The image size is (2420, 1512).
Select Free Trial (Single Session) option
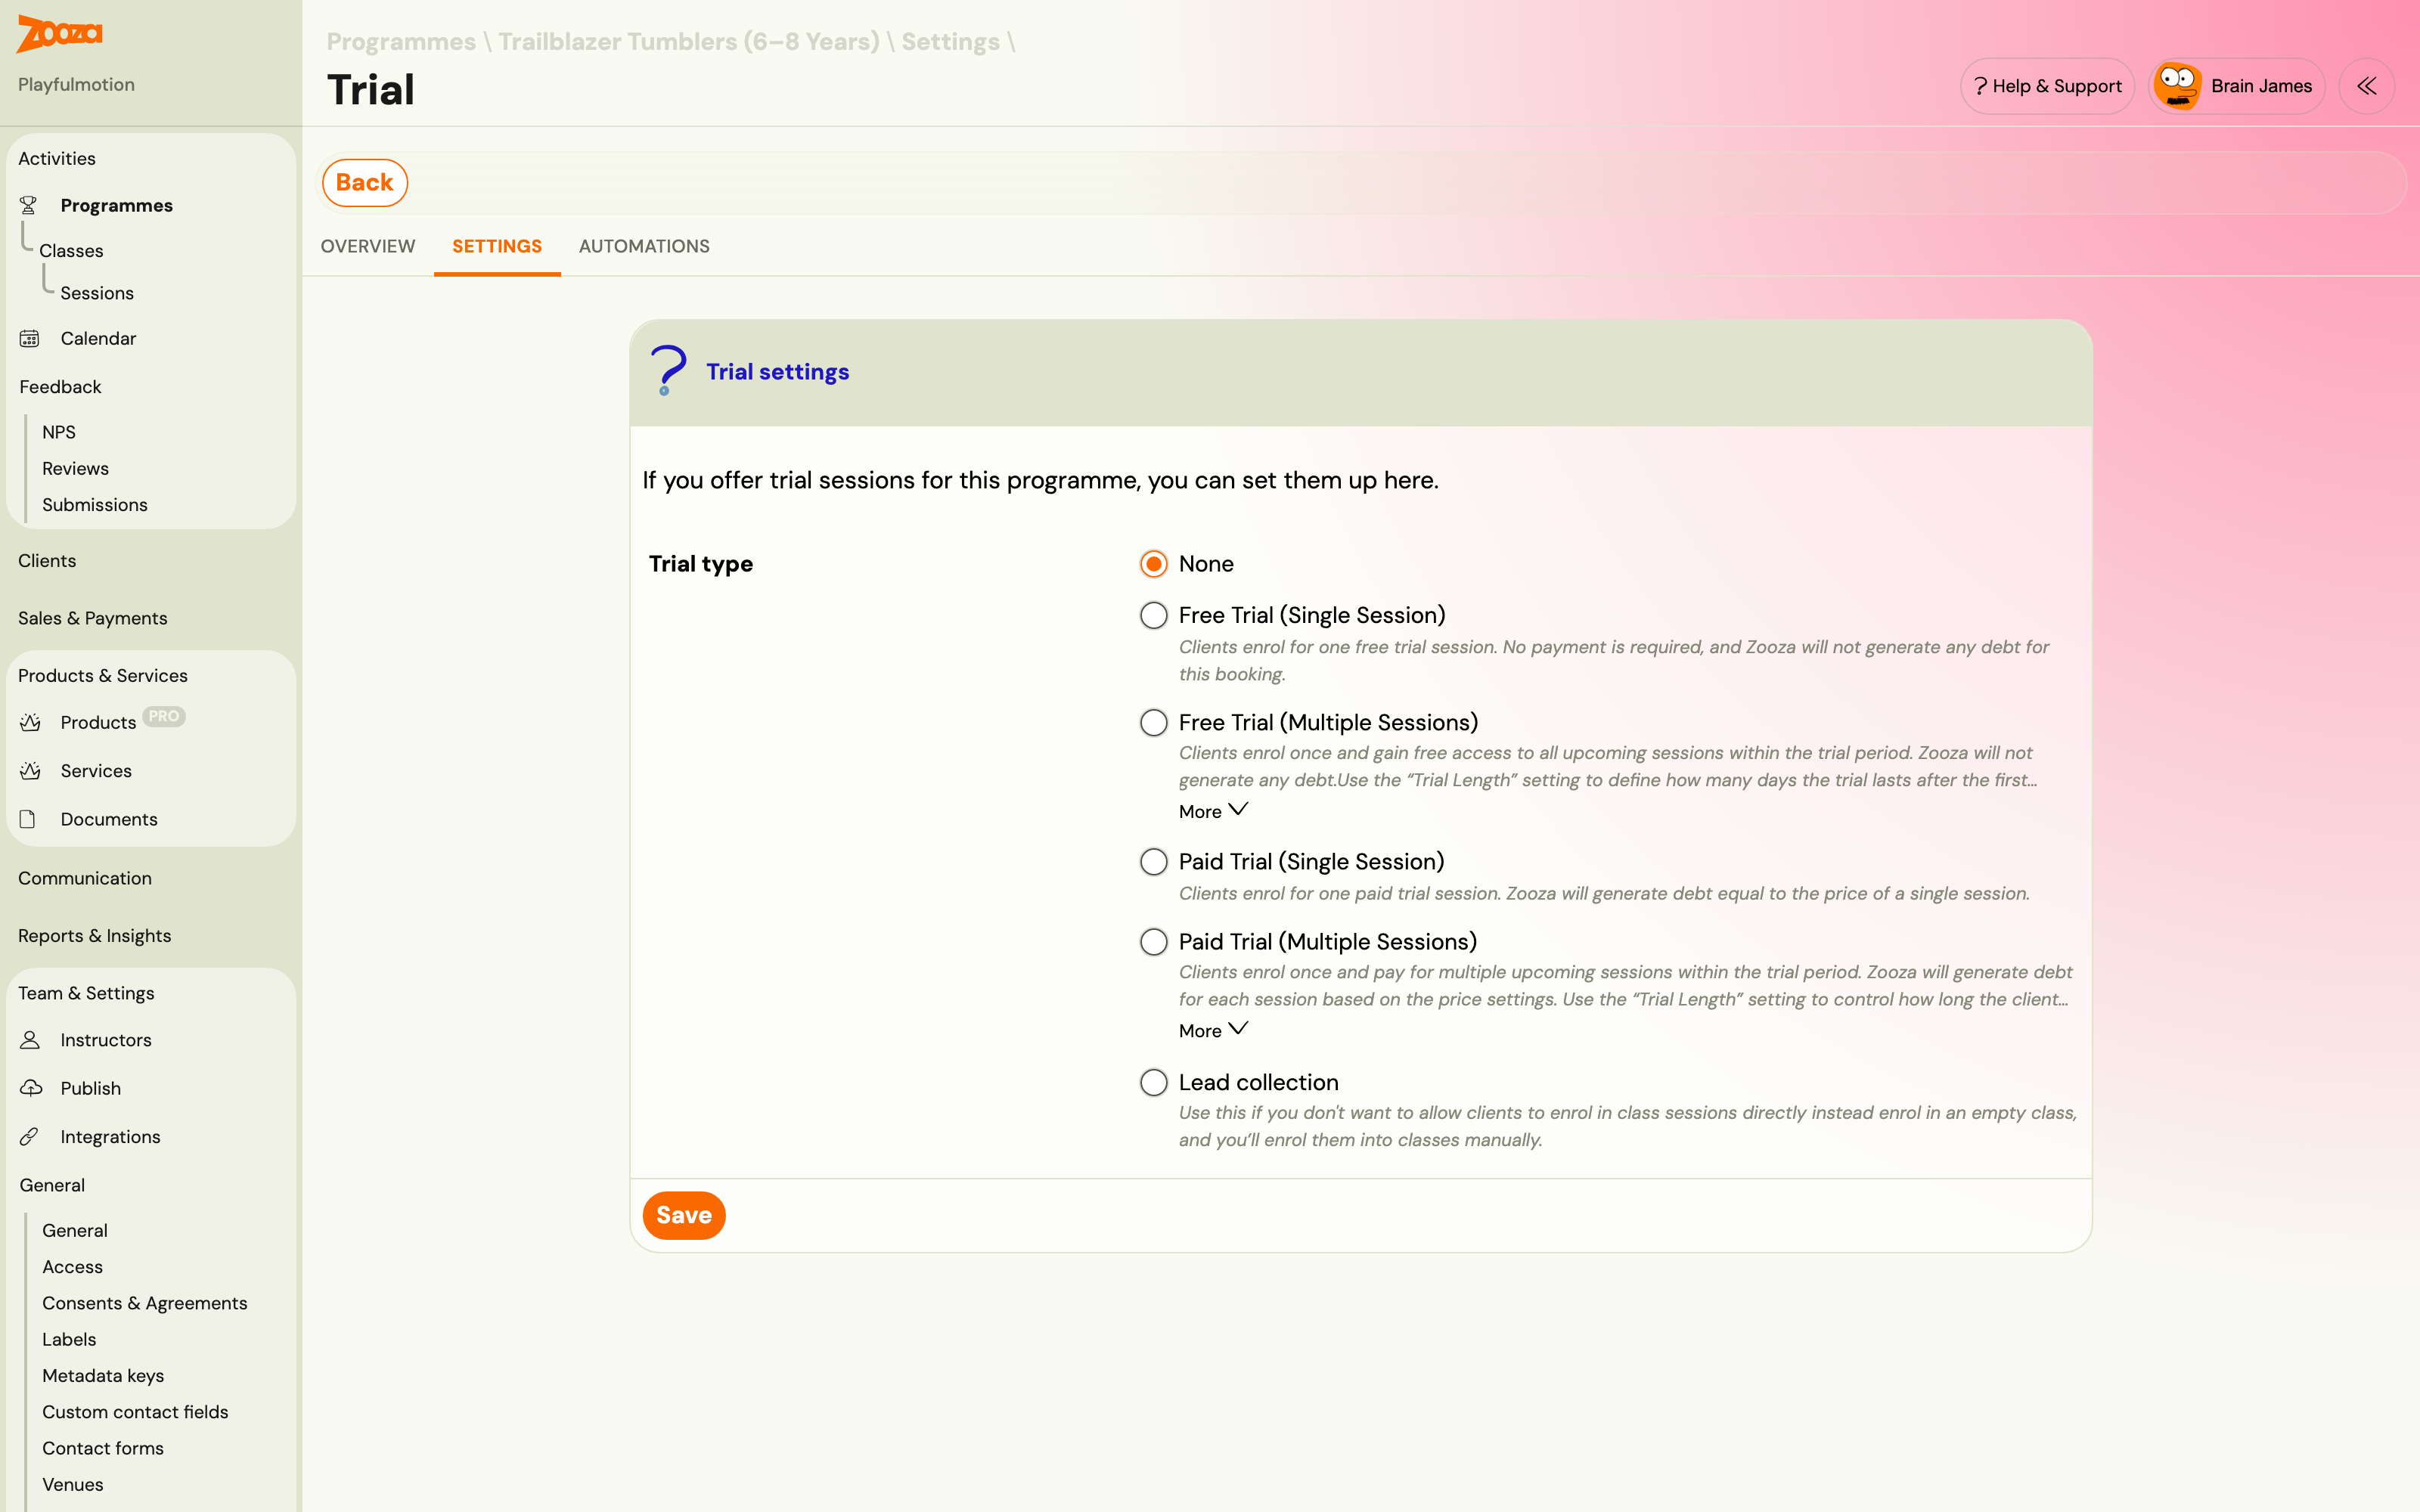(1154, 615)
